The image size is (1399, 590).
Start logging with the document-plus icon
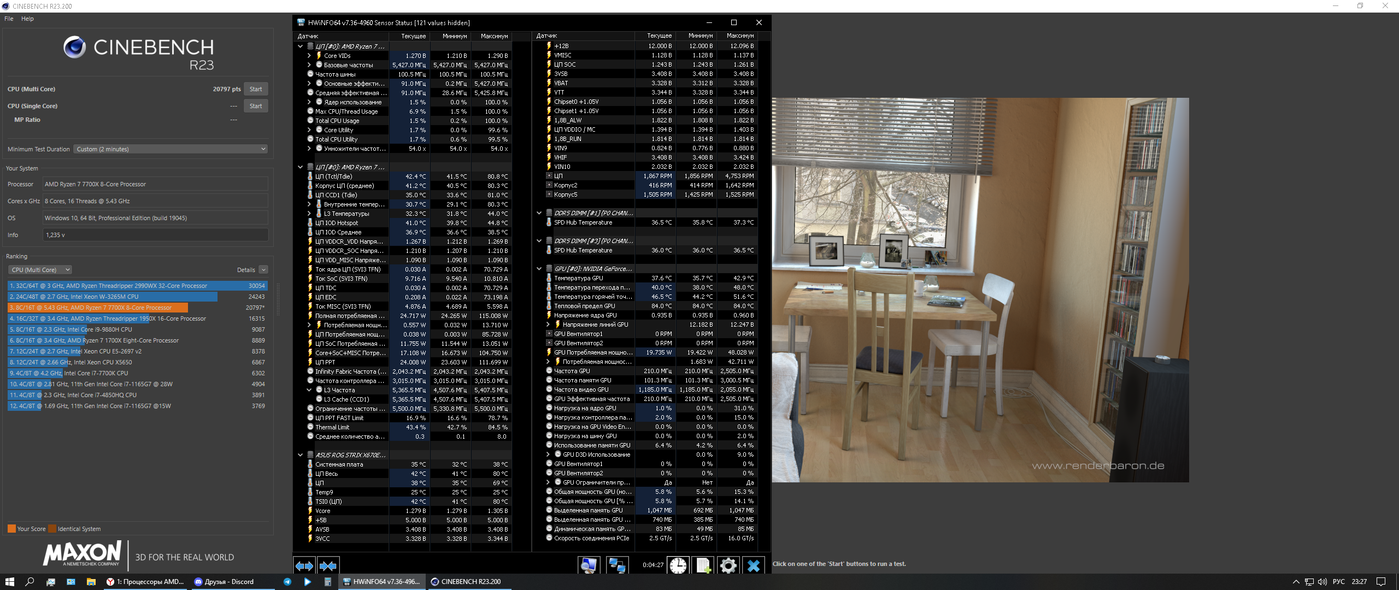click(x=703, y=565)
